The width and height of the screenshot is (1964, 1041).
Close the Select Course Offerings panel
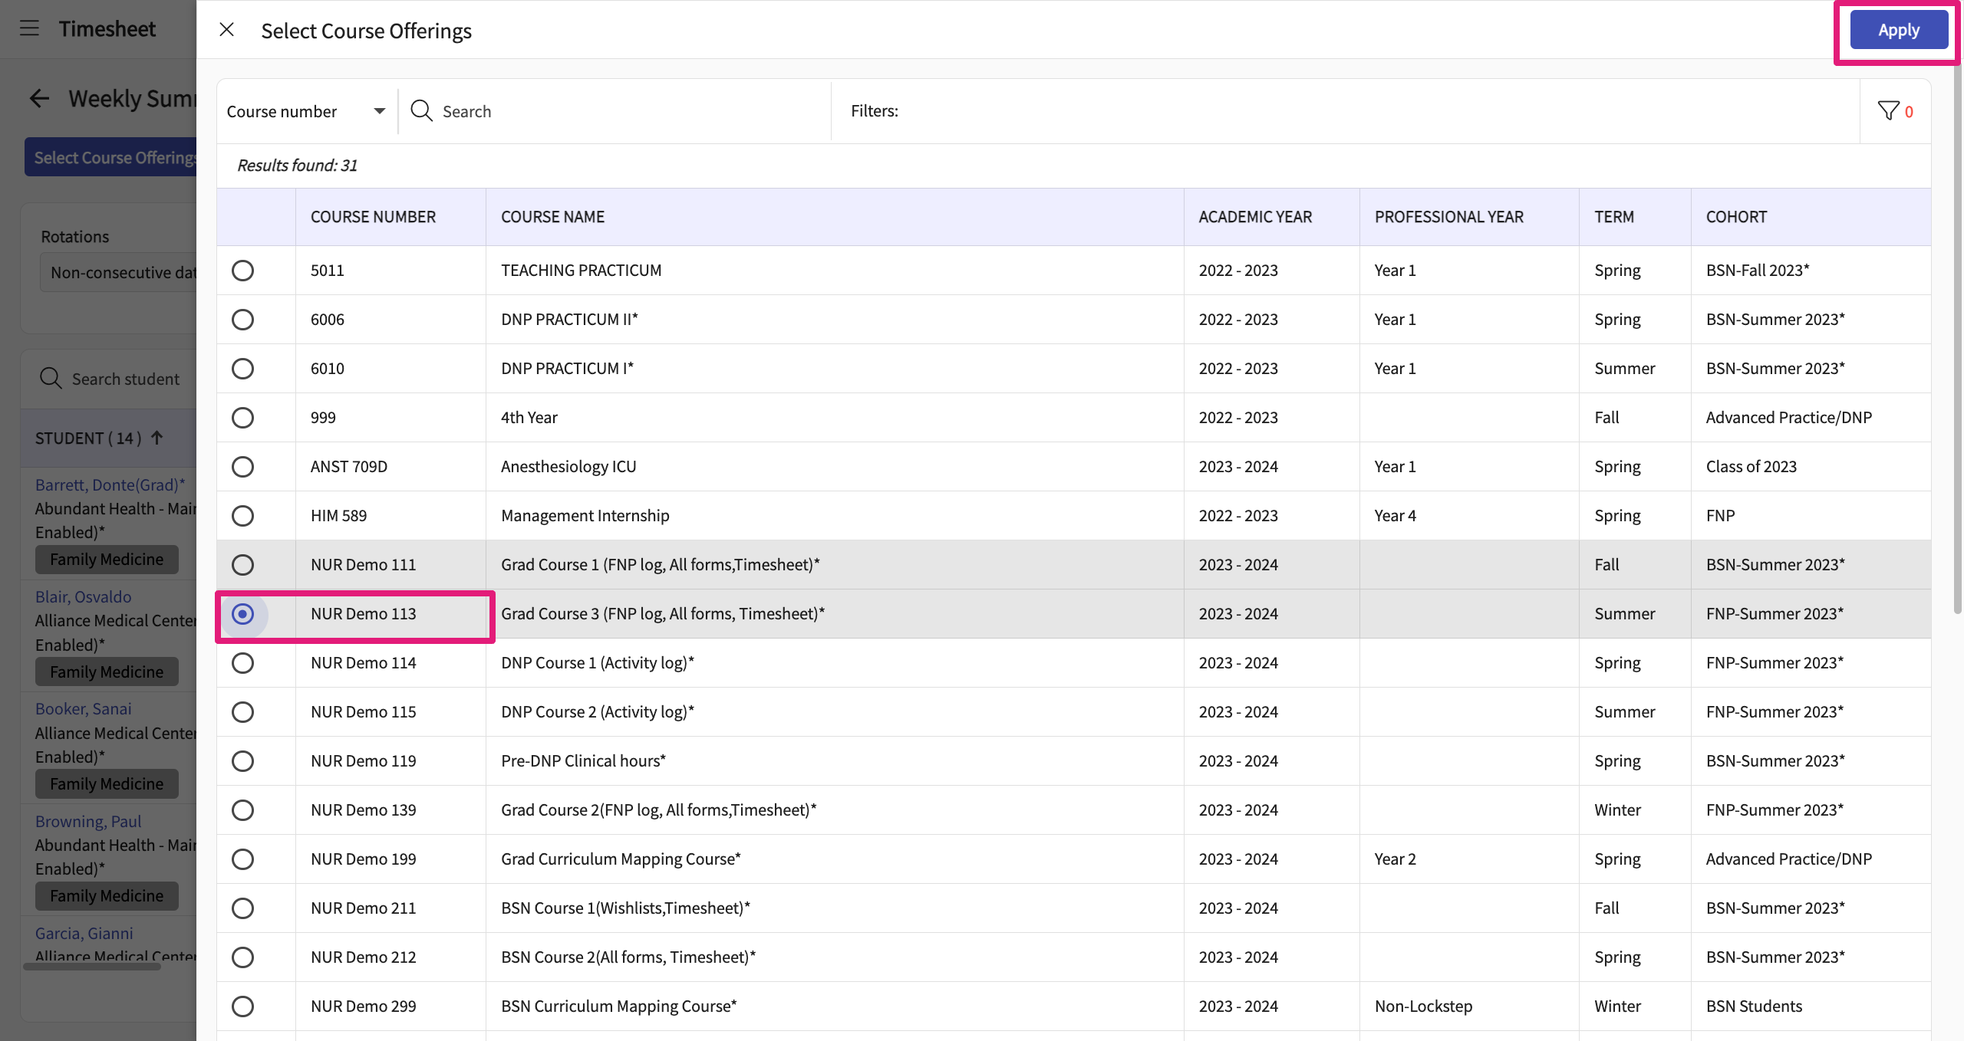[x=226, y=30]
